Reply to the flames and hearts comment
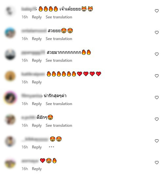 [37, 82]
